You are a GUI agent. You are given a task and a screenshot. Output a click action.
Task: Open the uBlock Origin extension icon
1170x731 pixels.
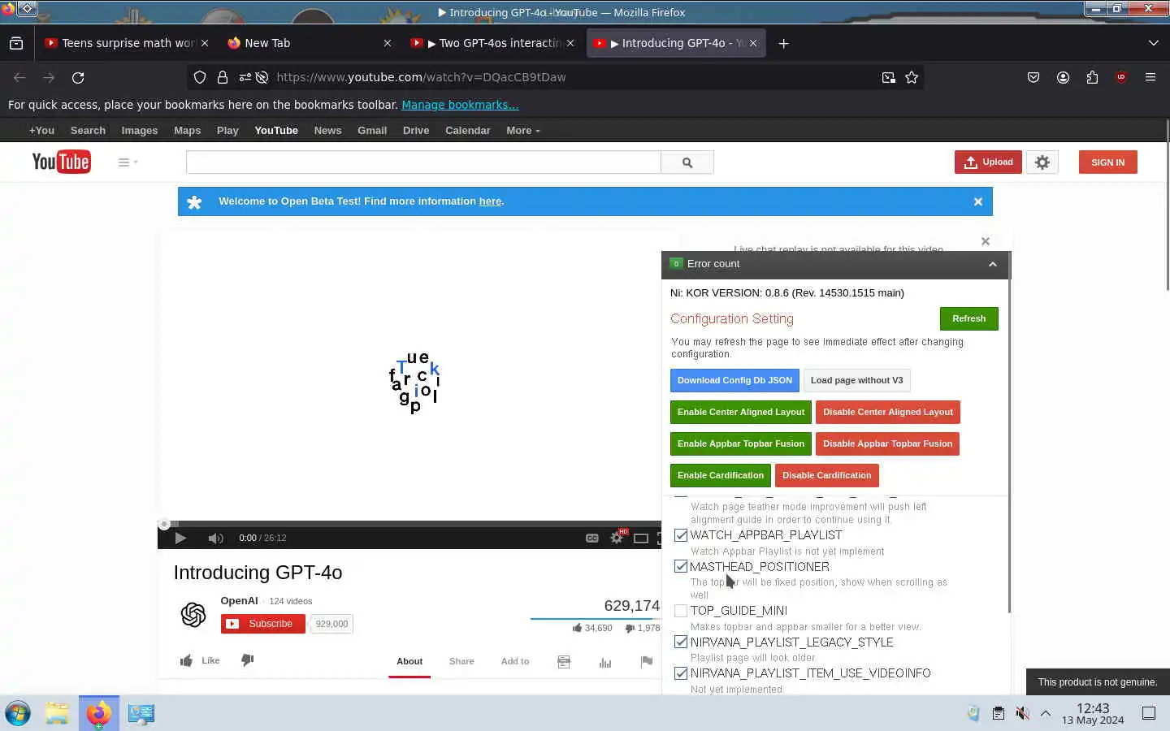[x=1121, y=77]
